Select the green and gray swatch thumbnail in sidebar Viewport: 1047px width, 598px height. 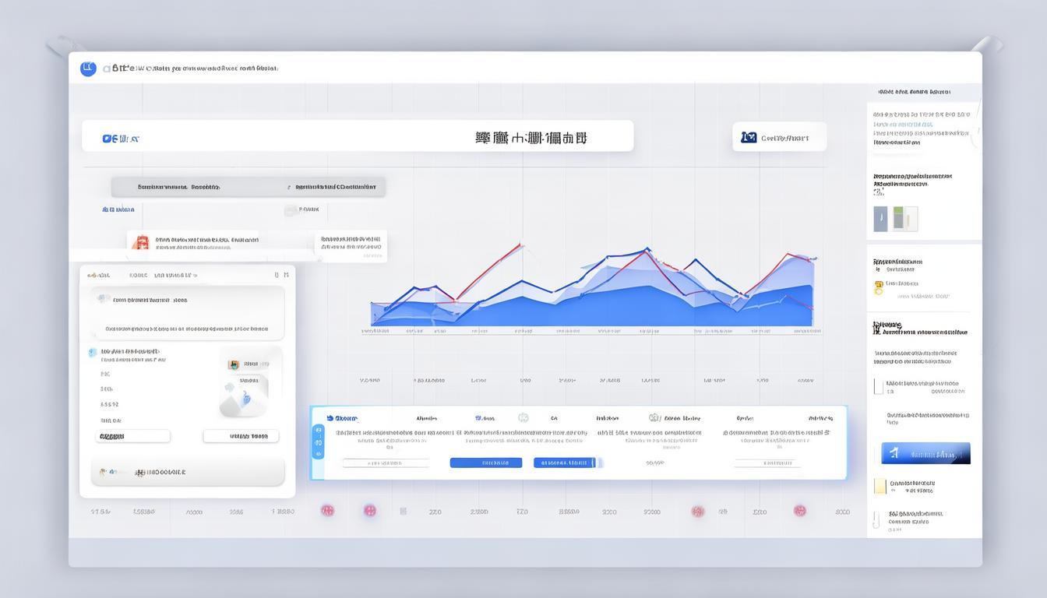click(x=904, y=219)
